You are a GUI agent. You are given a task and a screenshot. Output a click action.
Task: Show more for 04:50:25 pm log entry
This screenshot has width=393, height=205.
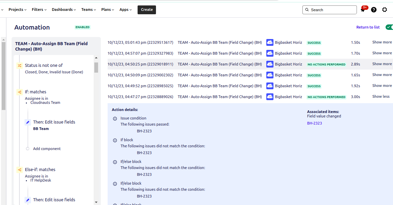tap(382, 64)
